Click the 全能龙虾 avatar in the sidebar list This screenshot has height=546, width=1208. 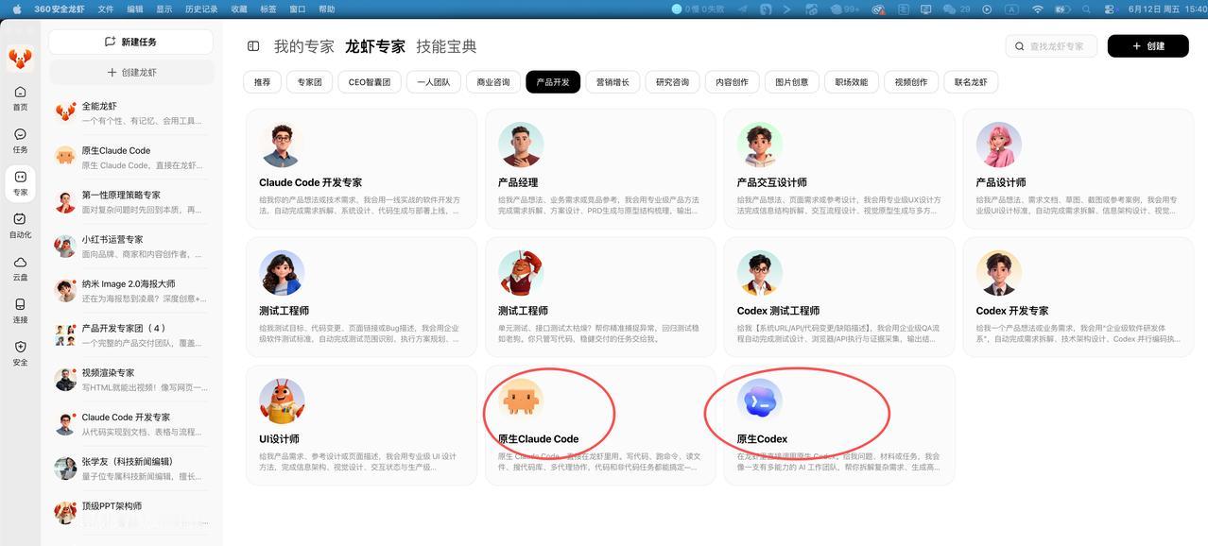(65, 112)
